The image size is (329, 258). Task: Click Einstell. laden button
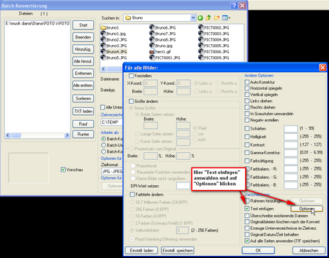click(141, 250)
